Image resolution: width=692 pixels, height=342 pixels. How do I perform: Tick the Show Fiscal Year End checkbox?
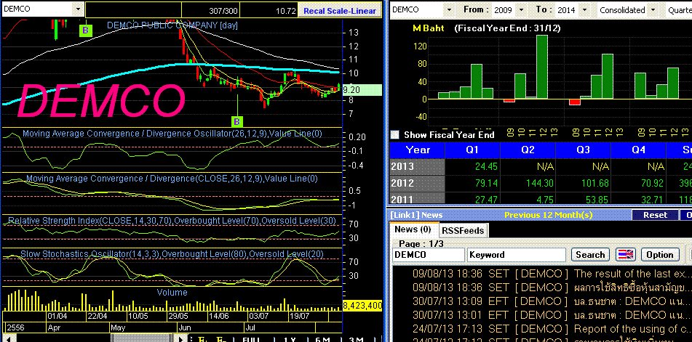pos(395,134)
